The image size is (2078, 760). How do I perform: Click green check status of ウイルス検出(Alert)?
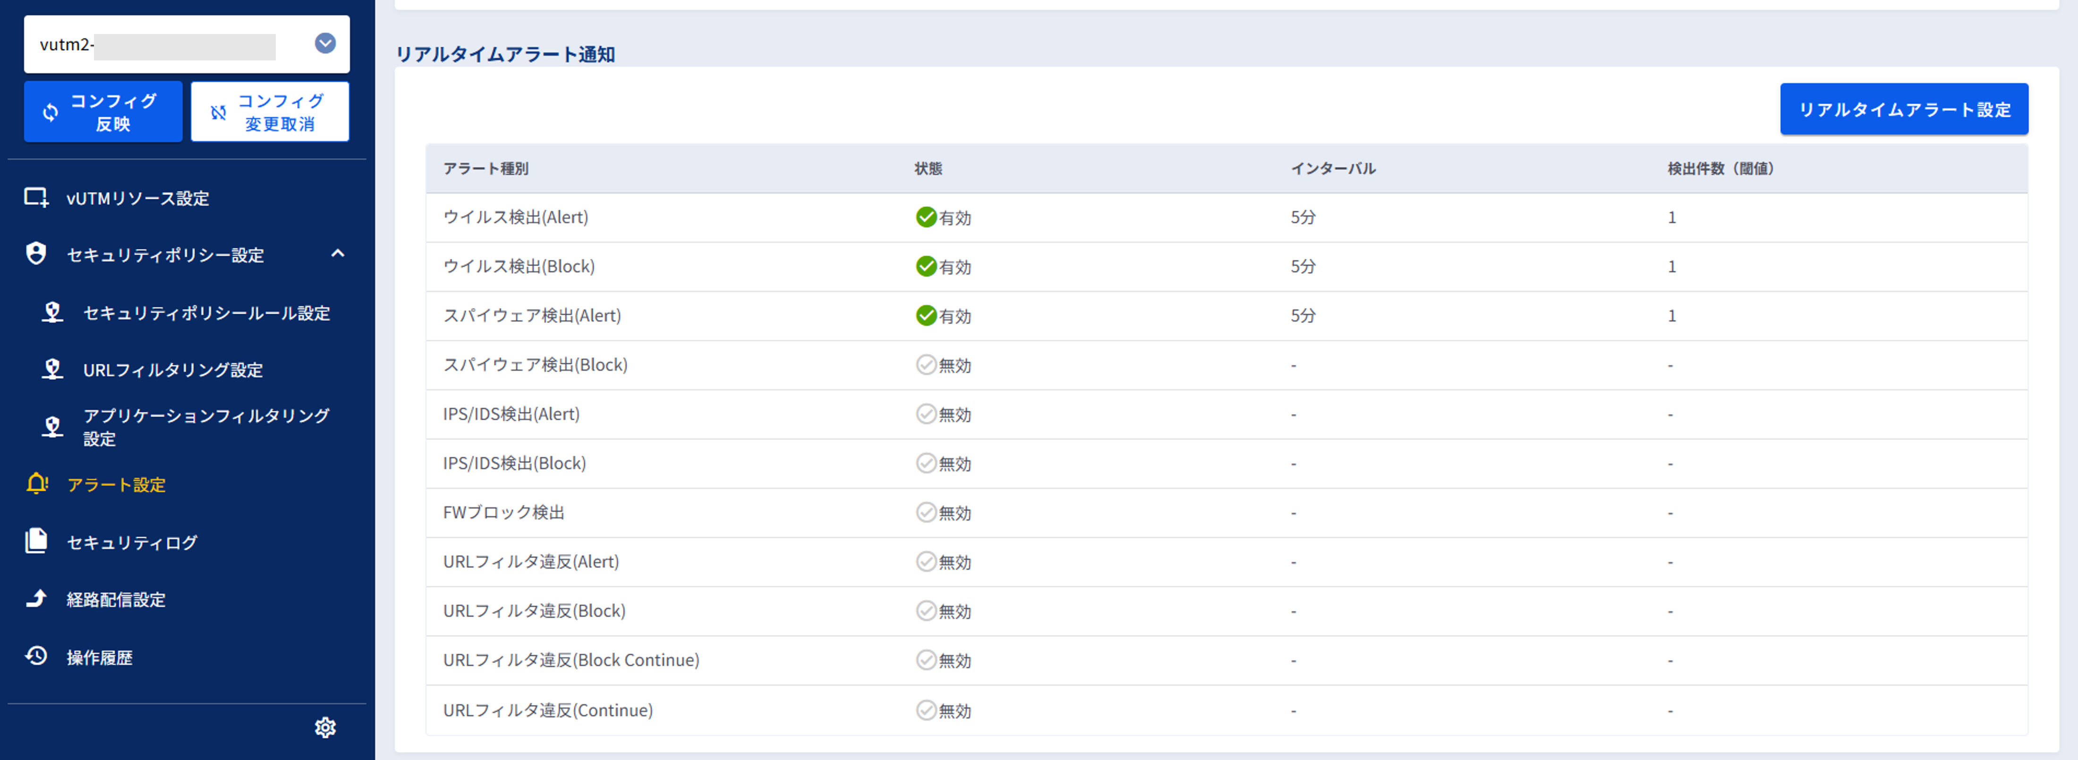point(926,217)
